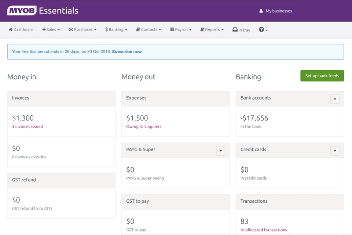Open the Banking menu

point(116,29)
